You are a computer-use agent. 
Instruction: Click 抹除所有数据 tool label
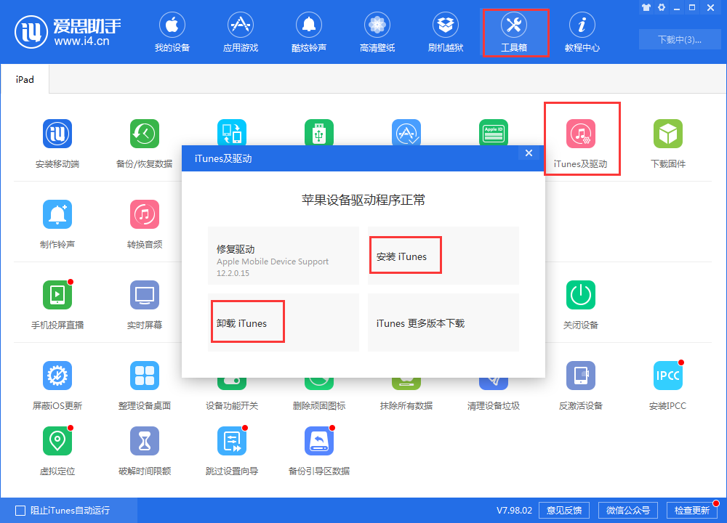pyautogui.click(x=406, y=406)
